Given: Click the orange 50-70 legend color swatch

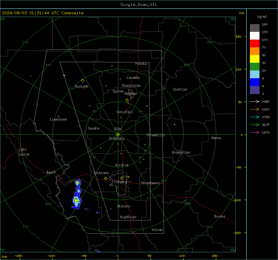Looking at the screenshot, I should [255, 51].
